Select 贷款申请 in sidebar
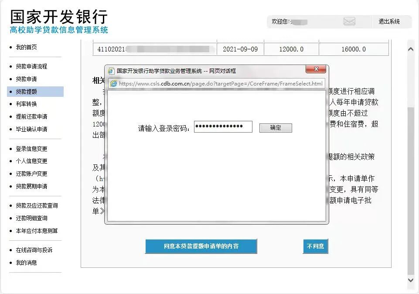 pos(27,79)
